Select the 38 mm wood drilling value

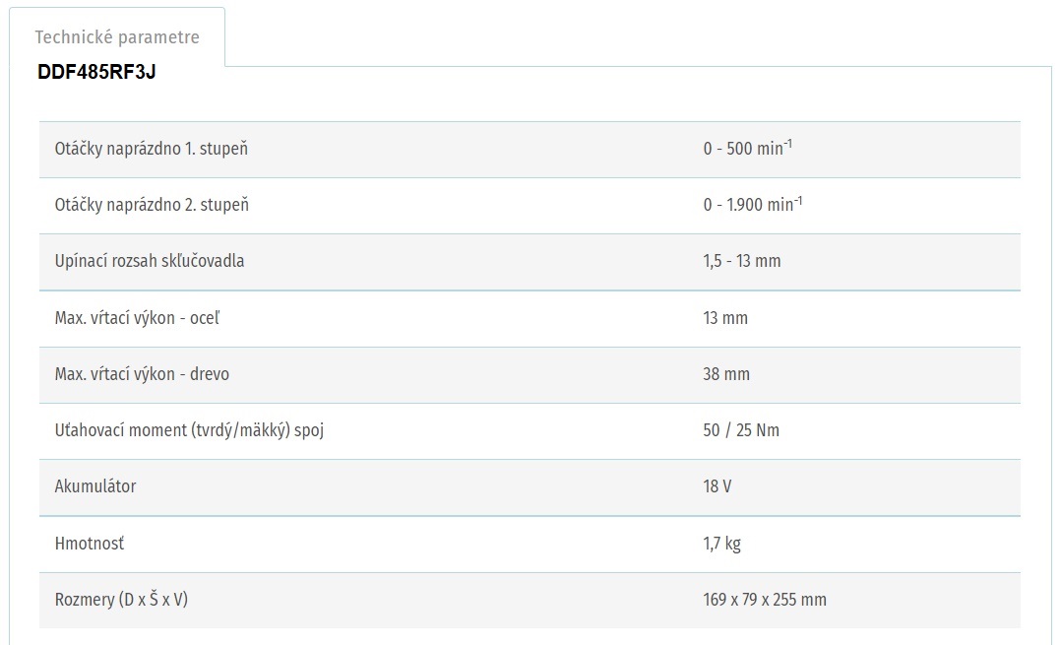[x=726, y=374]
